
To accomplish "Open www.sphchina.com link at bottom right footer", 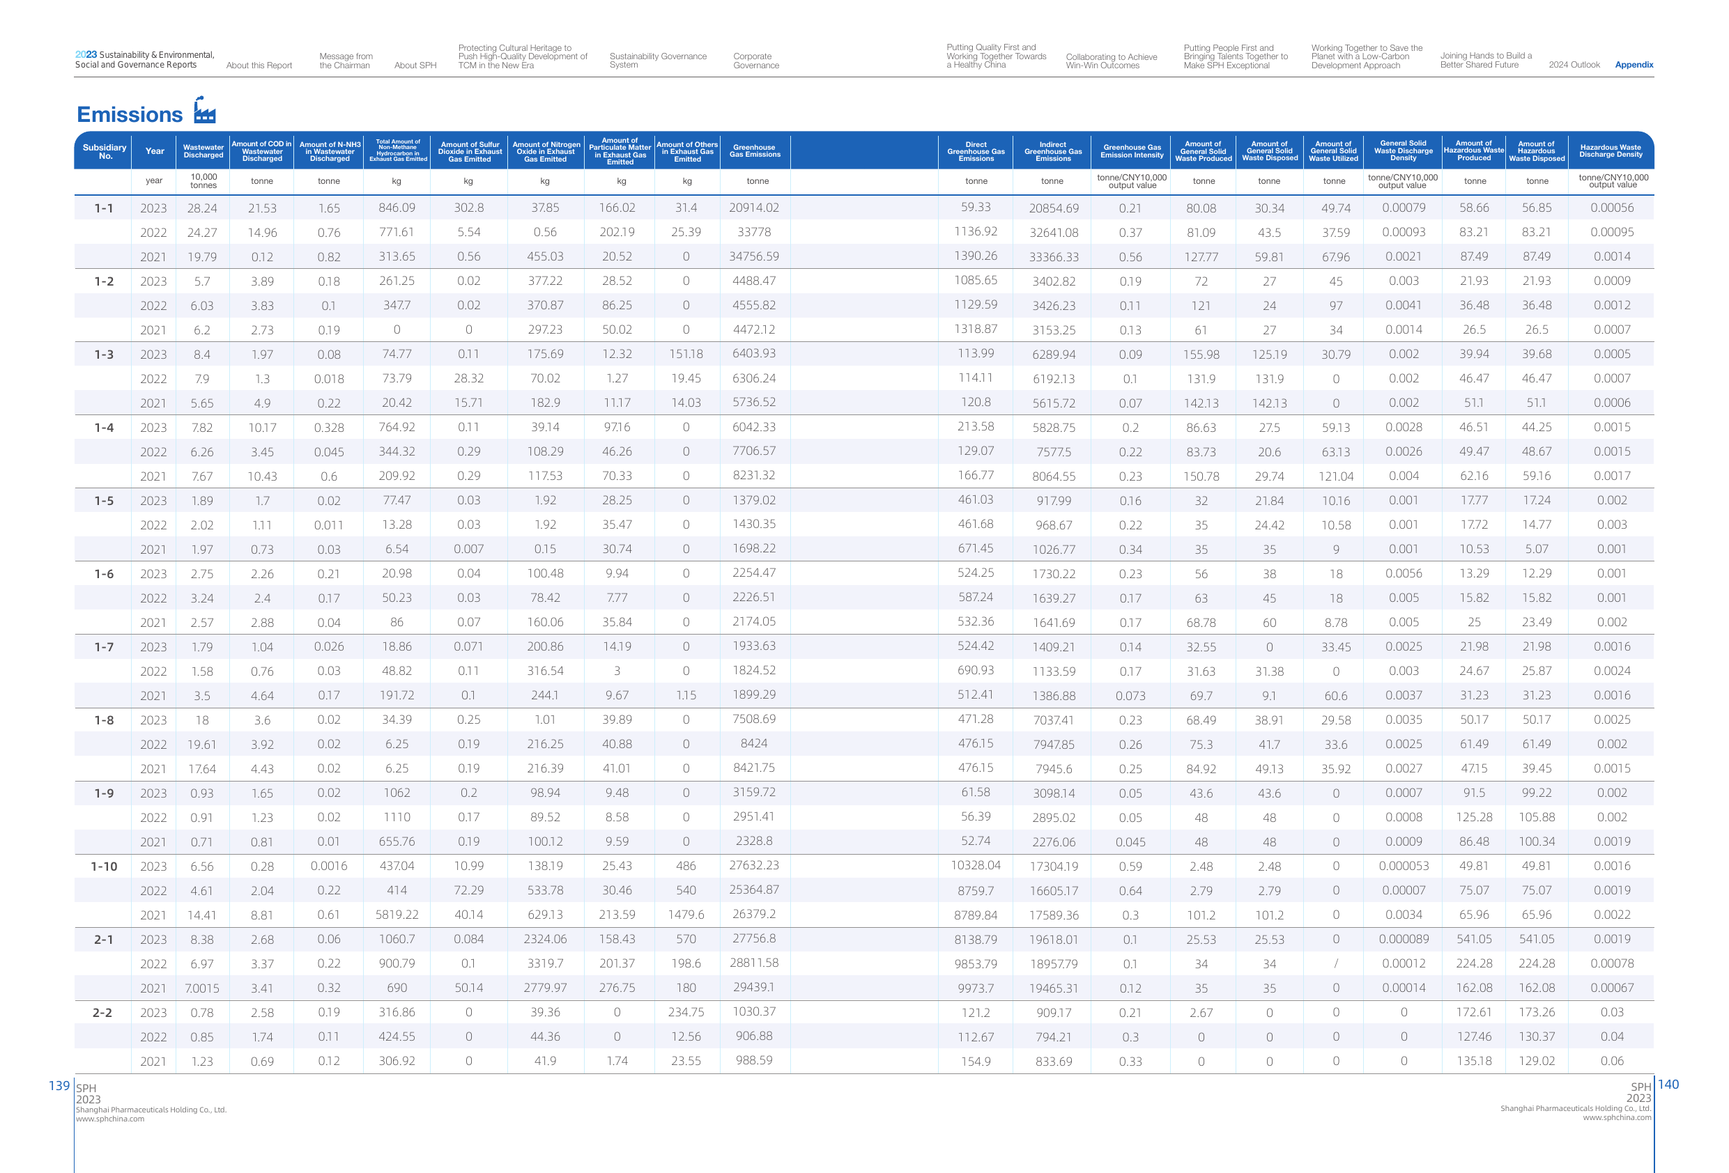I will tap(1616, 1117).
